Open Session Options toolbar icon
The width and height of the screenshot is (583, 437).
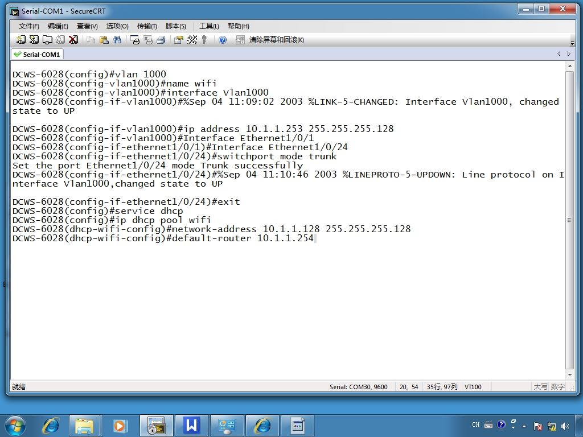179,40
